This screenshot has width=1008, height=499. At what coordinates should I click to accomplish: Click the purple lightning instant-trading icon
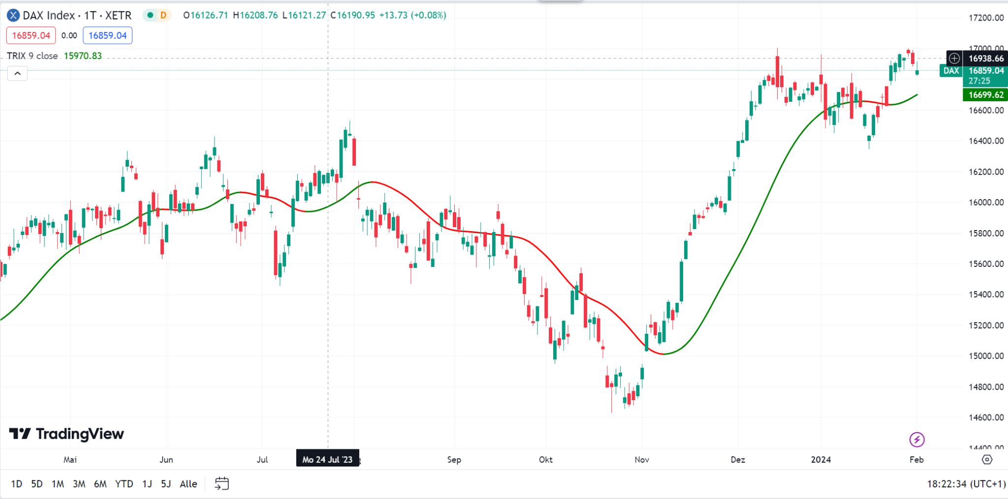pos(917,439)
